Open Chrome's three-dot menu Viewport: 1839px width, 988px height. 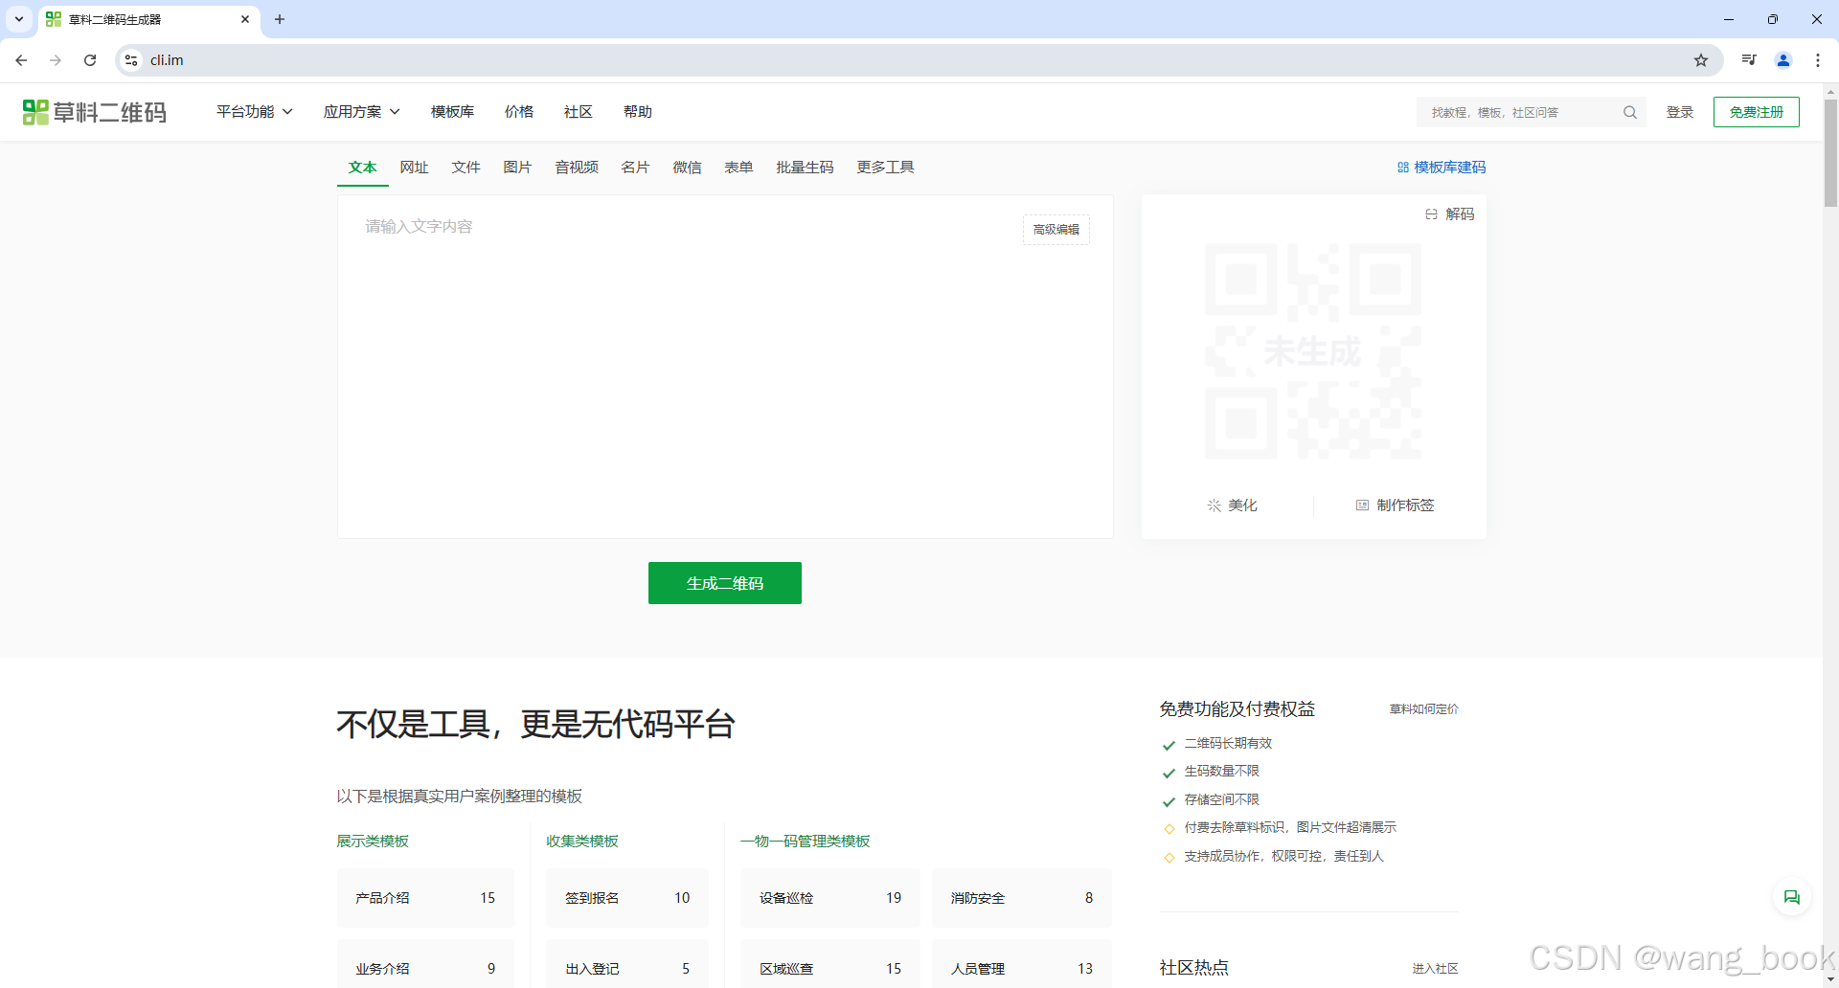tap(1818, 60)
